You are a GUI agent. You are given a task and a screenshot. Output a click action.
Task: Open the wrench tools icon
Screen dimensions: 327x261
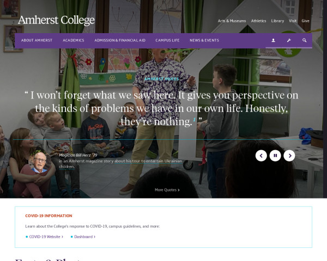289,40
